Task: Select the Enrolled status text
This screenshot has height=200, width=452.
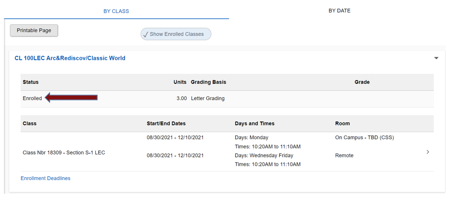Action: tap(32, 98)
